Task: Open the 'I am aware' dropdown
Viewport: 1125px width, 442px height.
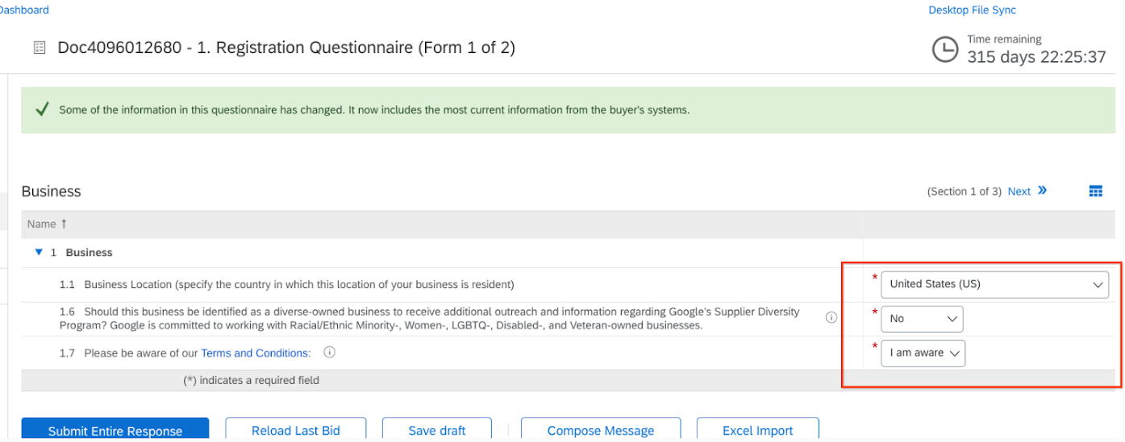Action: pyautogui.click(x=923, y=353)
